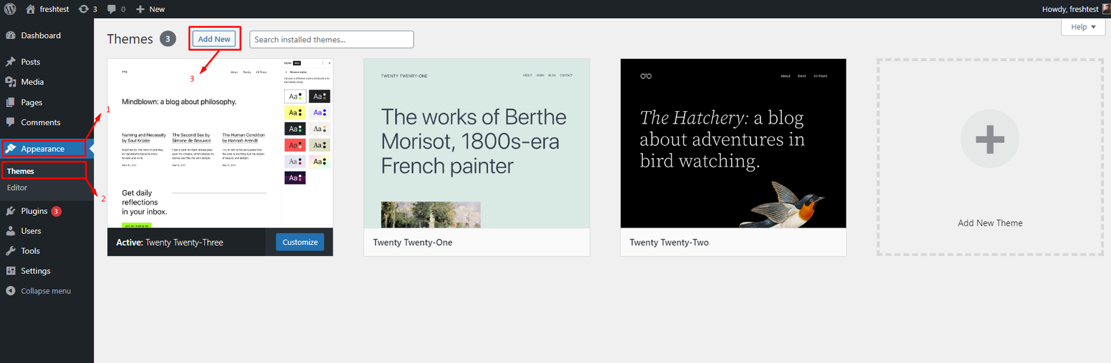Click the Active: Twenty Twenty-Three label

(169, 242)
